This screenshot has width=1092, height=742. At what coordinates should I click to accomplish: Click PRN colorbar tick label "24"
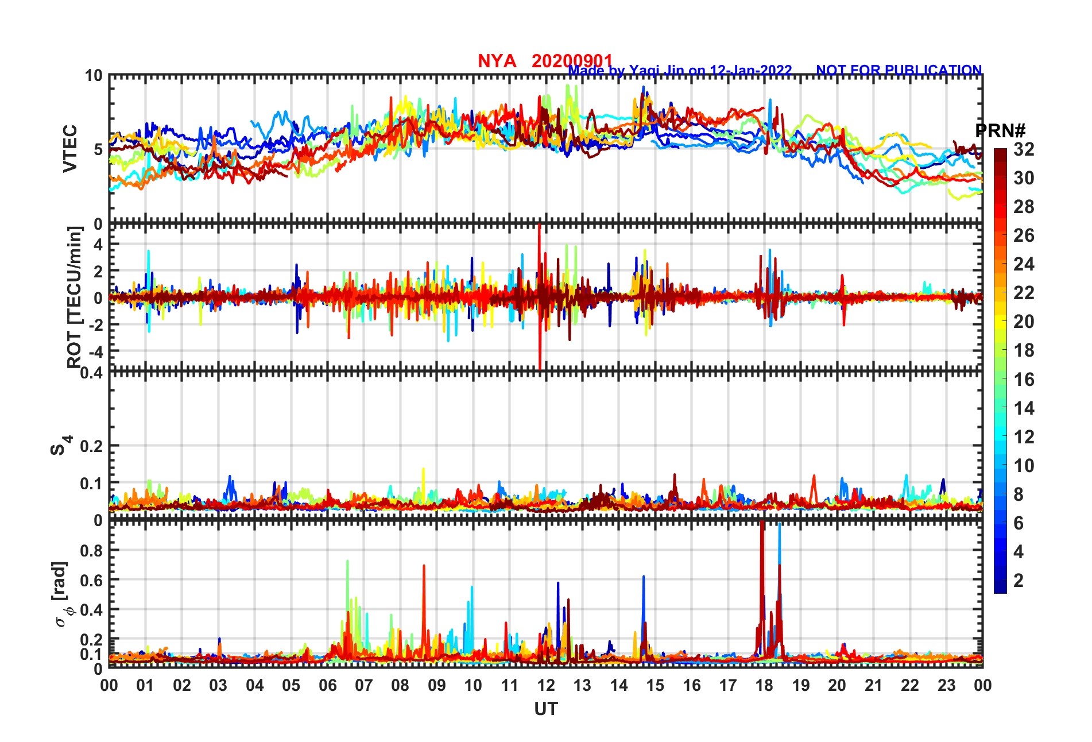pos(1024,264)
